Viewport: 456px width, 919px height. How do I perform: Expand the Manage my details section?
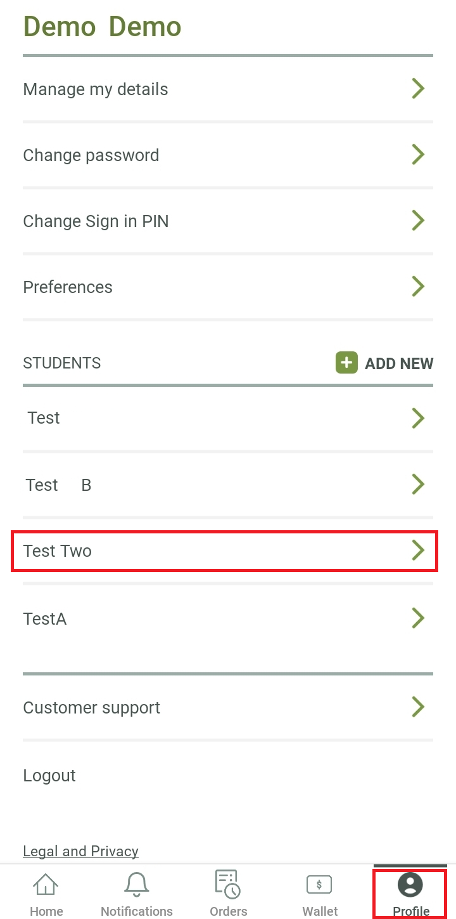[x=95, y=89]
